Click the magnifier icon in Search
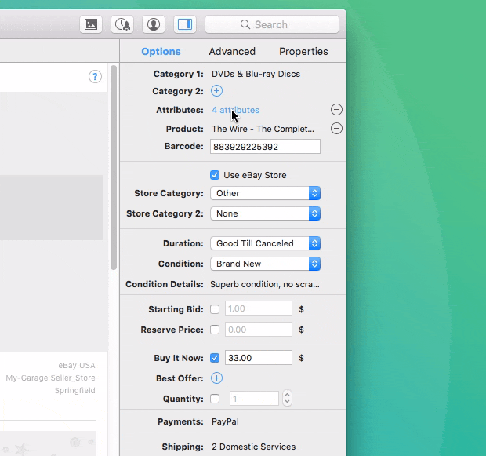The width and height of the screenshot is (486, 456). click(245, 24)
